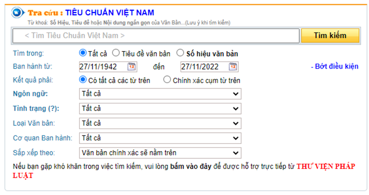Select "Có tất cả các từ trên" option
The image size is (369, 195).
click(83, 80)
